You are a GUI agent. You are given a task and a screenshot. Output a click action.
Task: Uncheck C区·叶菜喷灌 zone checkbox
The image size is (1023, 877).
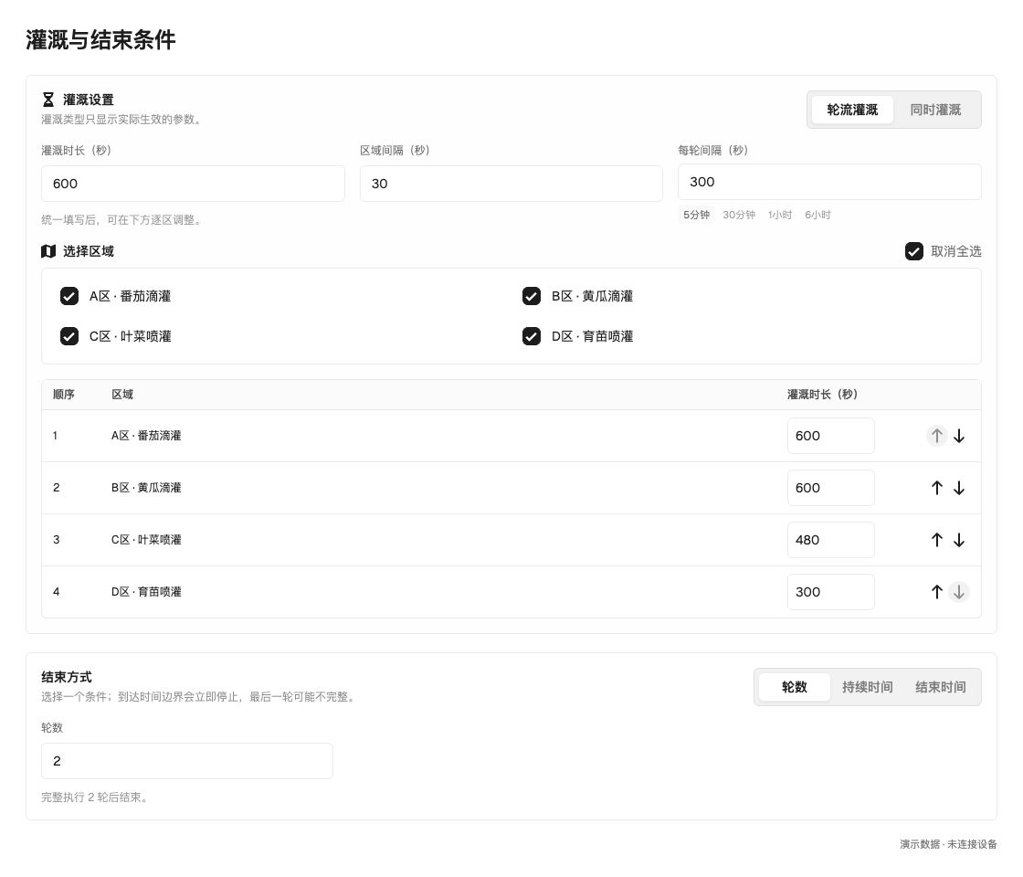coord(69,336)
